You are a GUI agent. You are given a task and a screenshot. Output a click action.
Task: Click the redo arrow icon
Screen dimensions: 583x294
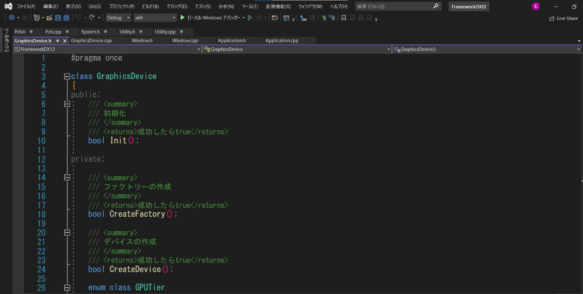coord(92,17)
